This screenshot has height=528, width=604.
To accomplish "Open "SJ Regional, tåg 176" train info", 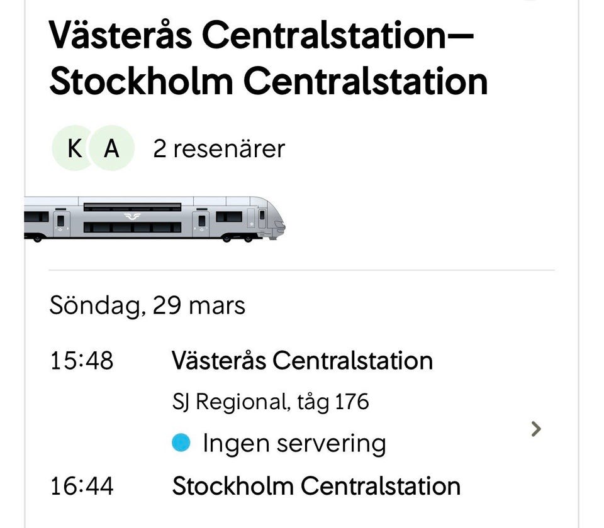I will (271, 402).
